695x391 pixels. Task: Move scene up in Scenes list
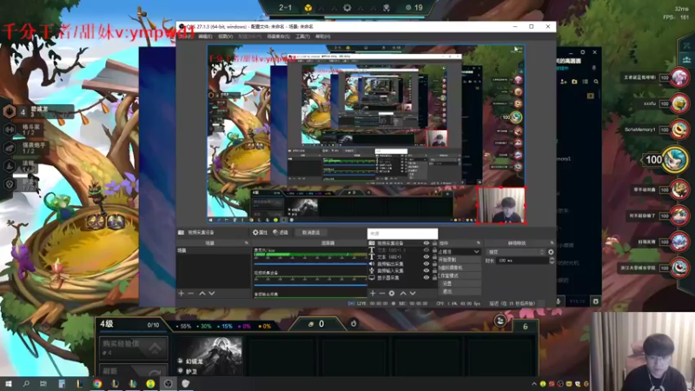tap(202, 294)
